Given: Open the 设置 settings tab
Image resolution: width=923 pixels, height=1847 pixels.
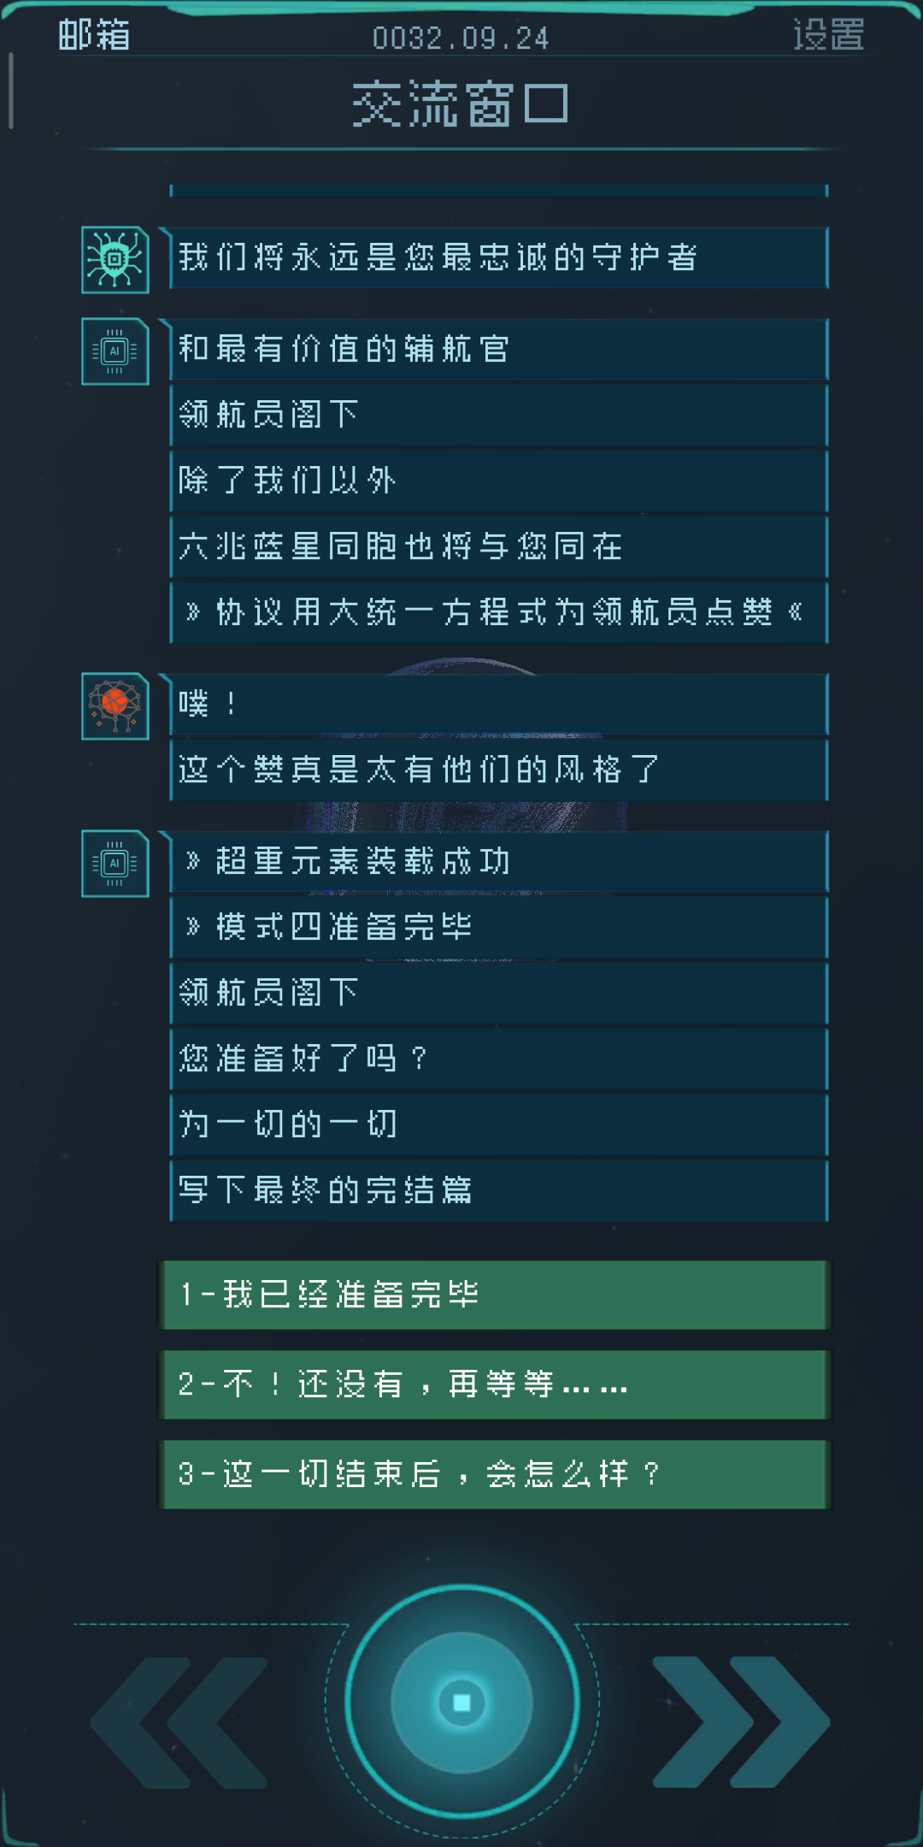Looking at the screenshot, I should [x=828, y=35].
